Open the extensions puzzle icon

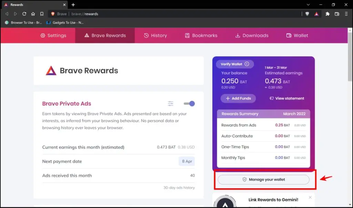coord(327,14)
